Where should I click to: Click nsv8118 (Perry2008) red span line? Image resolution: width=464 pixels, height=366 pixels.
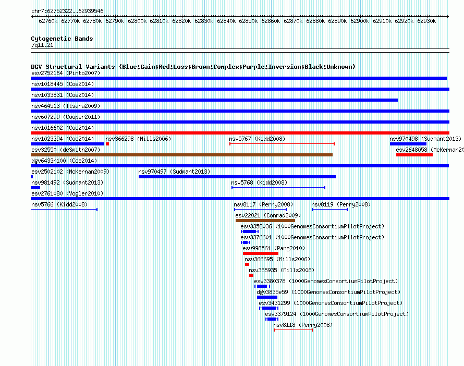pyautogui.click(x=293, y=330)
